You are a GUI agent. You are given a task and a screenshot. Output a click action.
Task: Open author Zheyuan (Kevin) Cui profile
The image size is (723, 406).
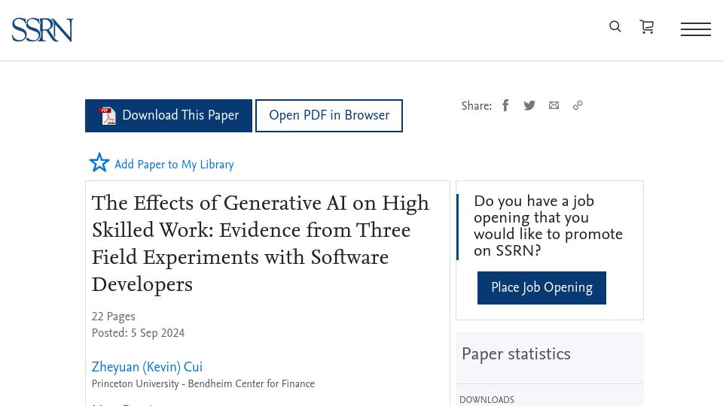[x=147, y=367]
